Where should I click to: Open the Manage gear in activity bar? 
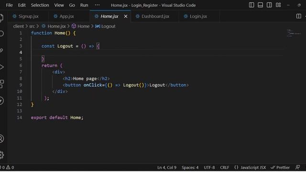coord(1,155)
